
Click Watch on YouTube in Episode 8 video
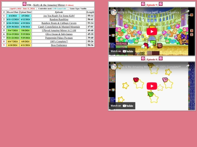coord(122,106)
